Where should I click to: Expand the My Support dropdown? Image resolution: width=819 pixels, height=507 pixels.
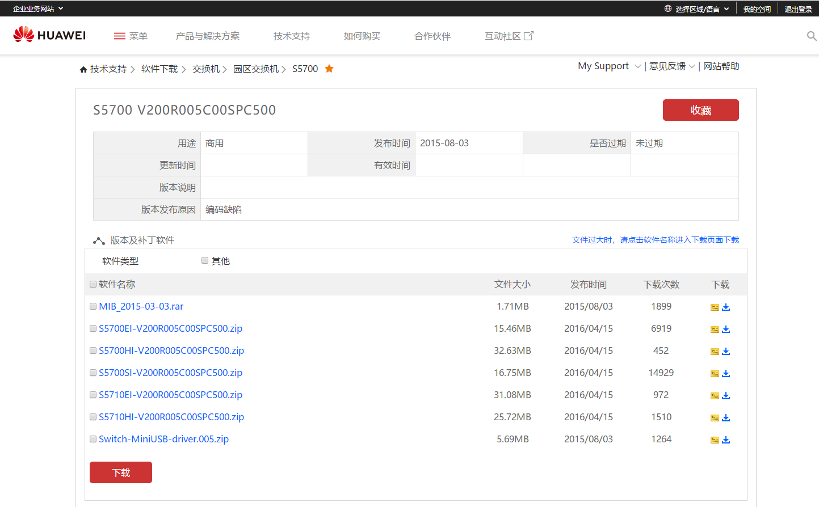pos(609,66)
